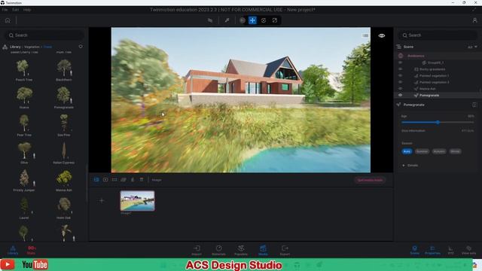Select Auto season option
The width and height of the screenshot is (482, 271).
[407, 151]
